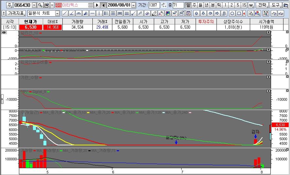Select the 년 yearly period button
The width and height of the screenshot is (290, 175).
click(207, 5)
